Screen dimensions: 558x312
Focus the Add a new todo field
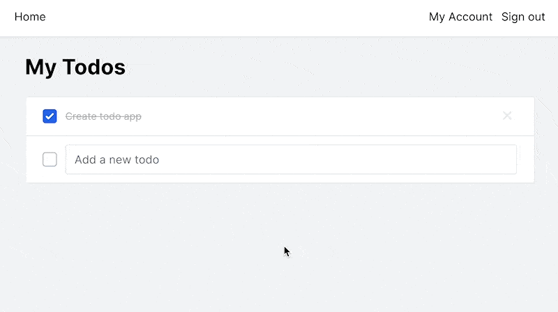pos(291,159)
